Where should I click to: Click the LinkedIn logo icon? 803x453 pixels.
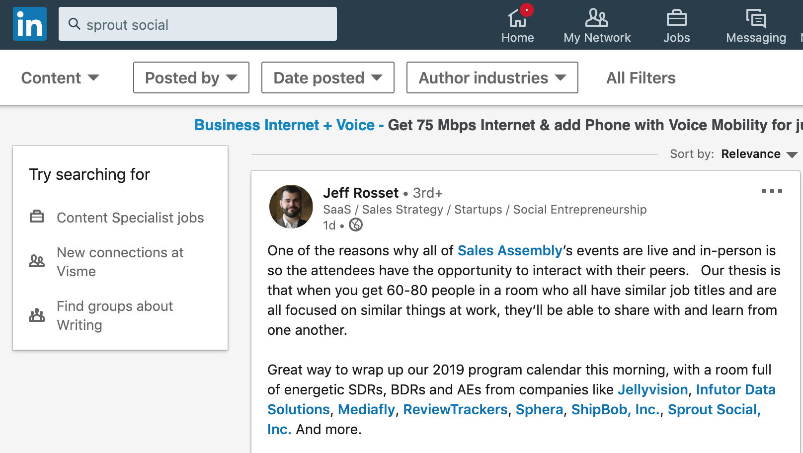coord(30,24)
